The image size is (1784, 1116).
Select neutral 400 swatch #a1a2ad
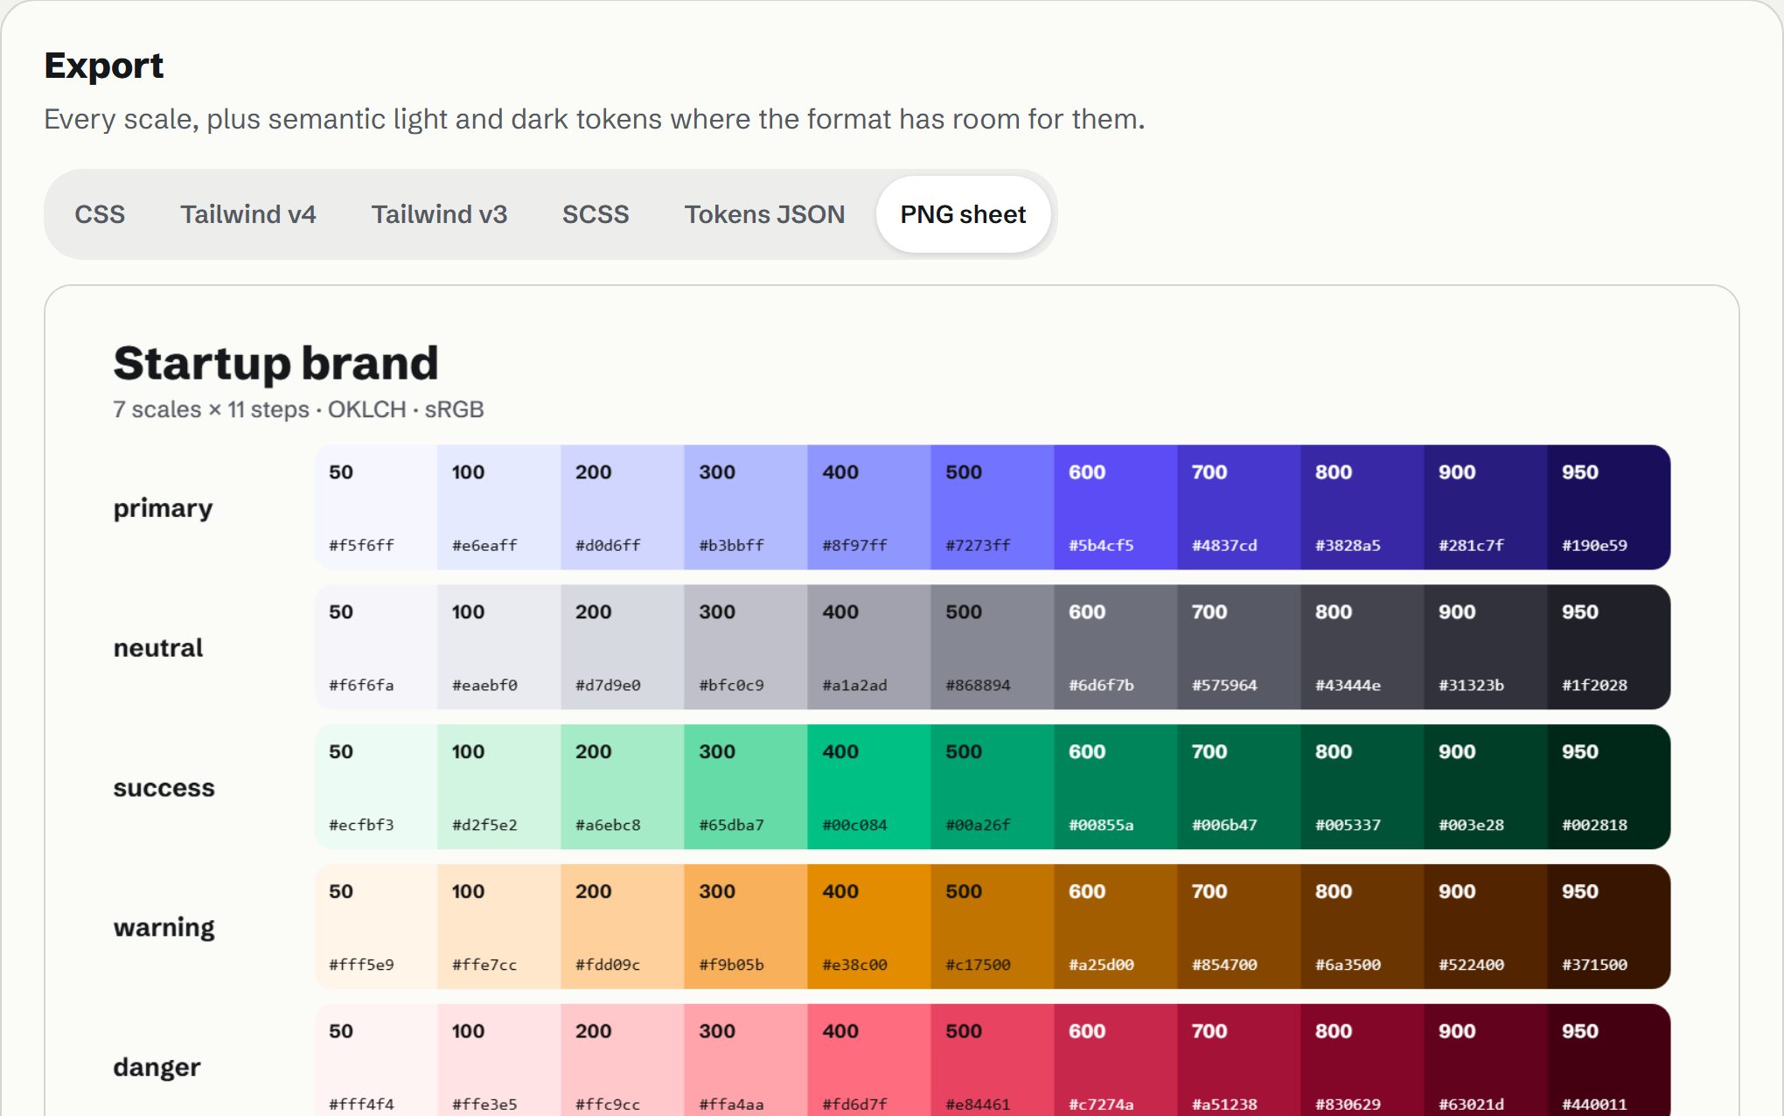pyautogui.click(x=869, y=647)
